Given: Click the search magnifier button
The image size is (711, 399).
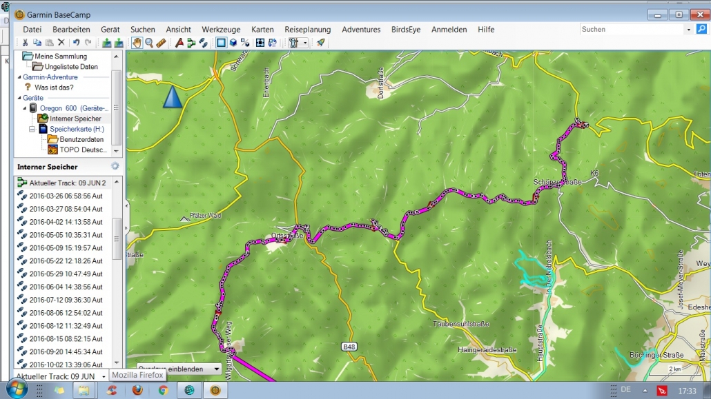Looking at the screenshot, I should (x=701, y=29).
